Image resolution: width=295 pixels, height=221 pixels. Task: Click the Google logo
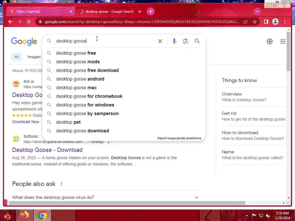[24, 41]
